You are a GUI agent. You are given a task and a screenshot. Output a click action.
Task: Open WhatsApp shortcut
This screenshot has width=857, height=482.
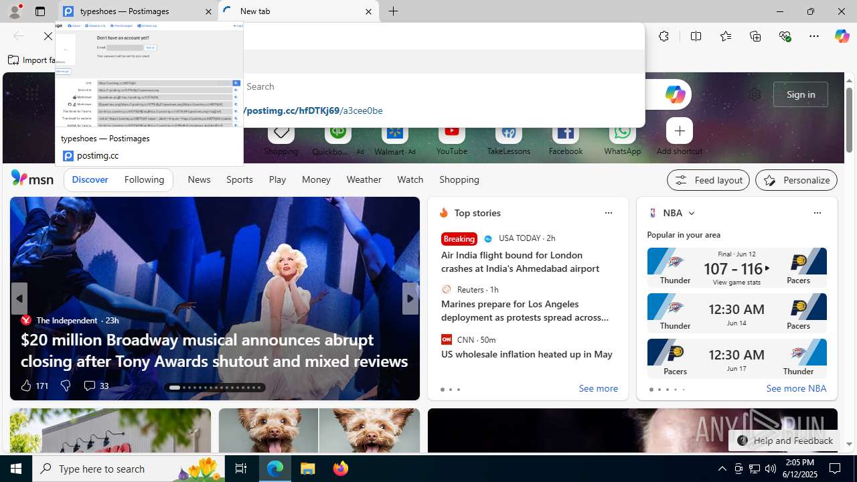[622, 139]
